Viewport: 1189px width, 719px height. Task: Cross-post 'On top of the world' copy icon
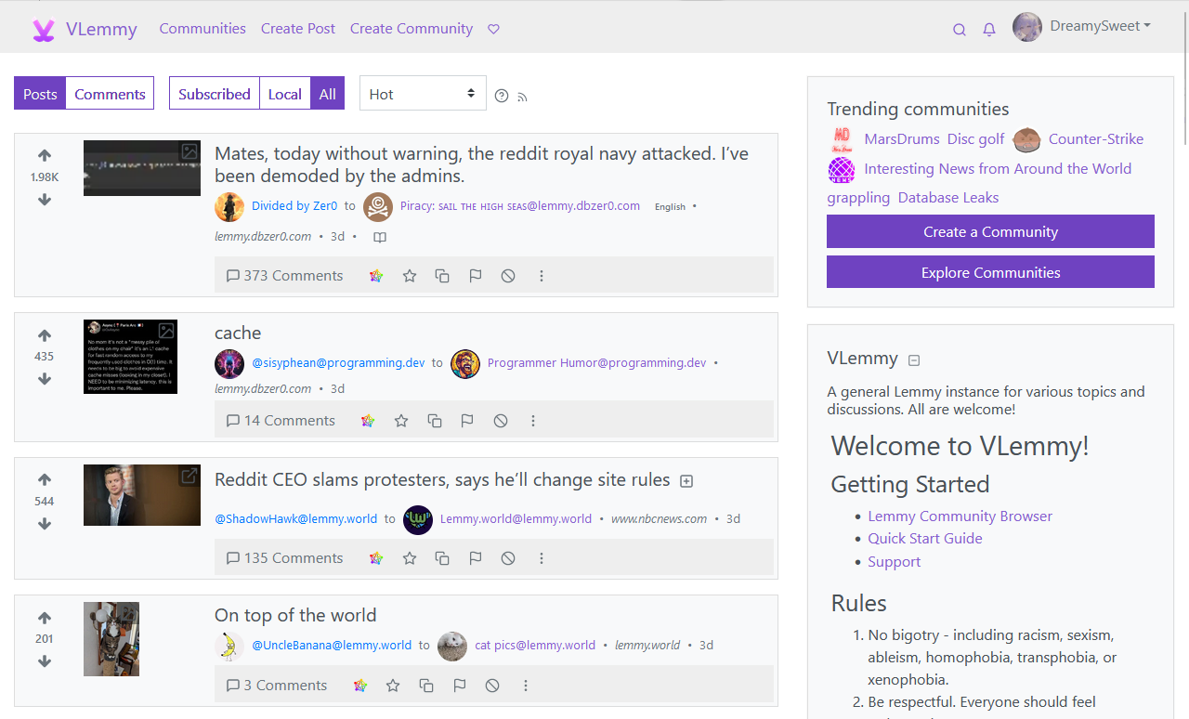click(426, 686)
